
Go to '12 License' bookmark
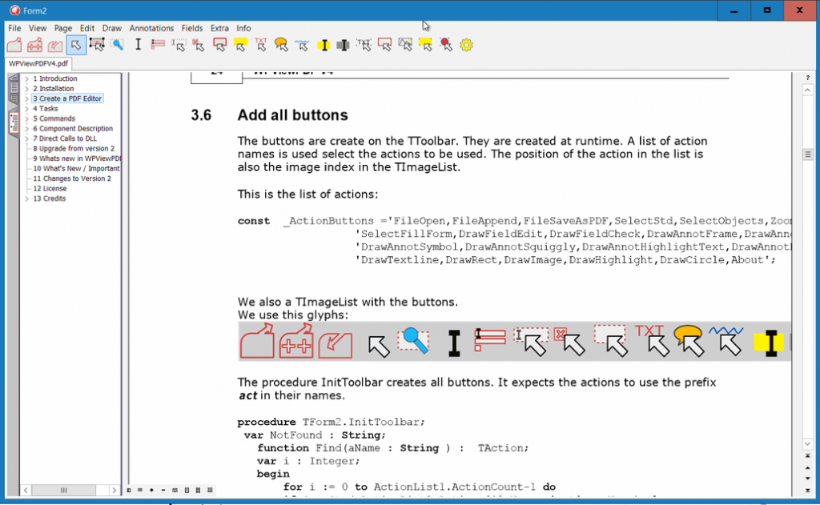point(50,189)
